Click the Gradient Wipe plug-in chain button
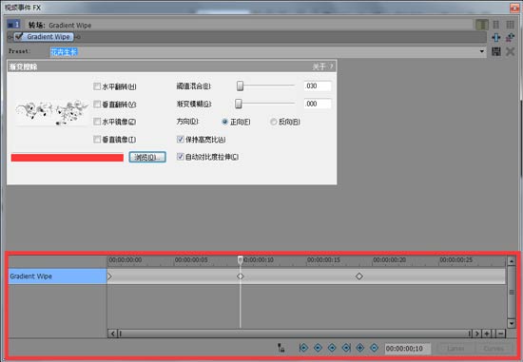Screen dimensions: 523x362 click(x=45, y=37)
